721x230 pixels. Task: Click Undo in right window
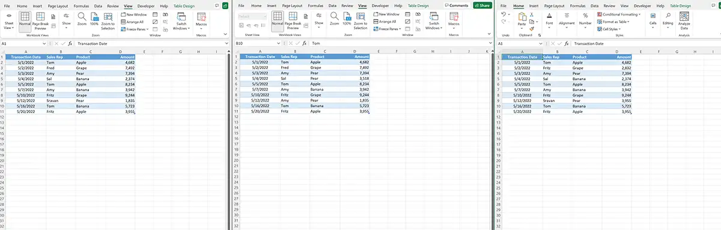(x=503, y=14)
